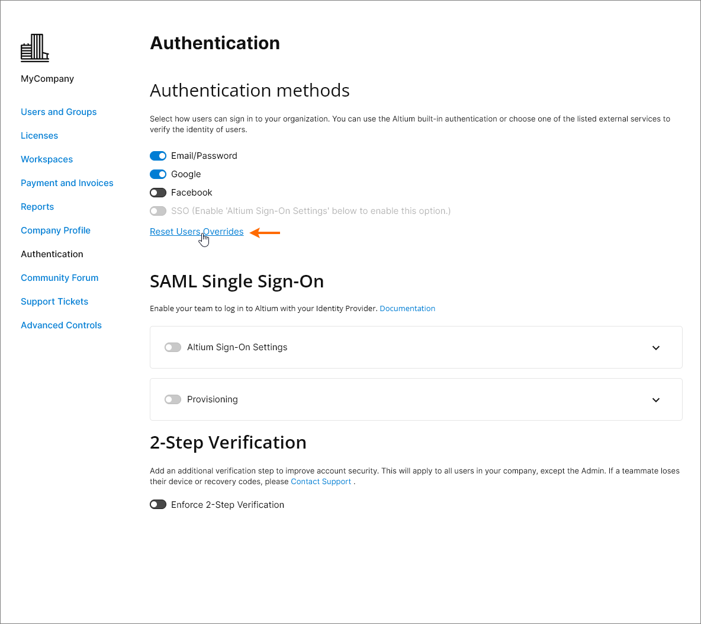Open the SAML Documentation link
The width and height of the screenshot is (701, 624).
(407, 309)
